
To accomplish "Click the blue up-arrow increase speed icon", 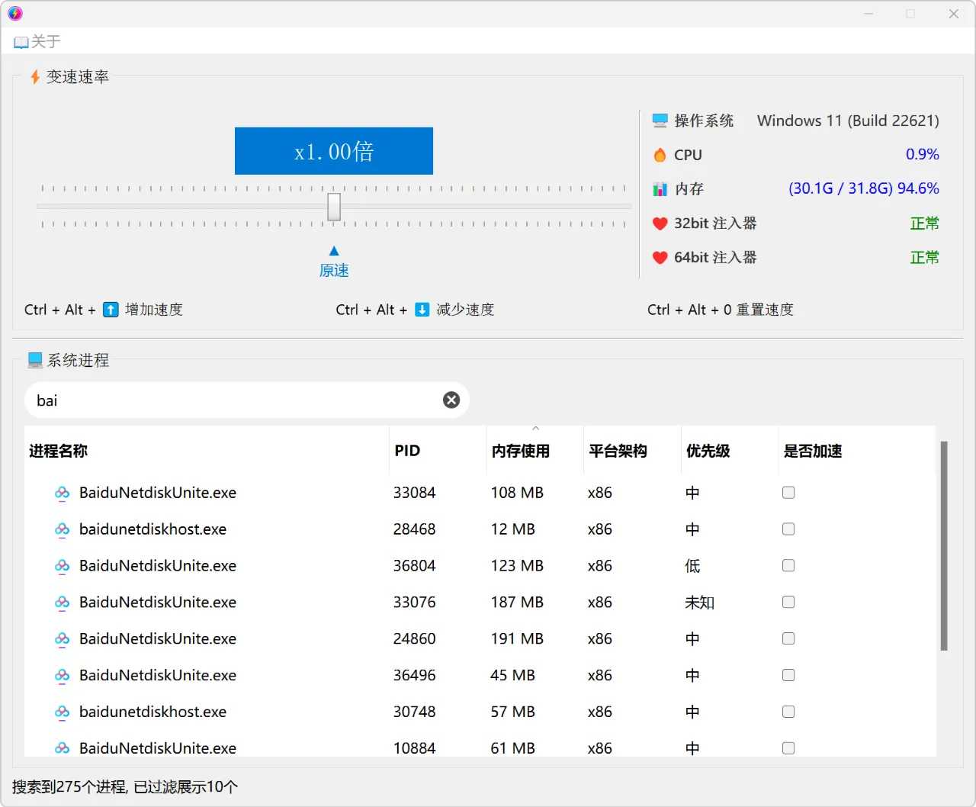I will (111, 310).
